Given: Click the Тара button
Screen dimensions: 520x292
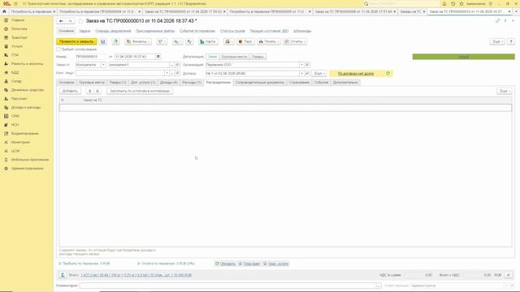Looking at the screenshot, I should [245, 41].
